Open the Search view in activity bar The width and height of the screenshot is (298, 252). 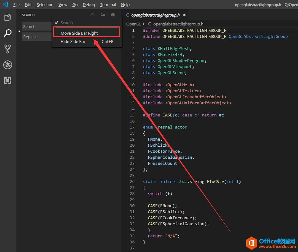8,33
